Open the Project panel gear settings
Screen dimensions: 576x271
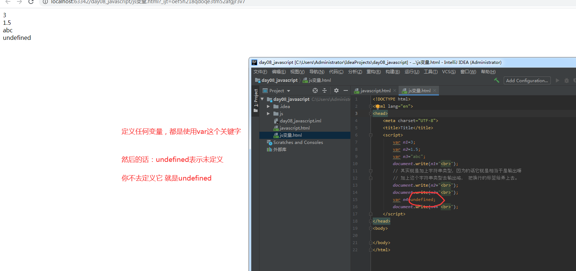pos(336,90)
